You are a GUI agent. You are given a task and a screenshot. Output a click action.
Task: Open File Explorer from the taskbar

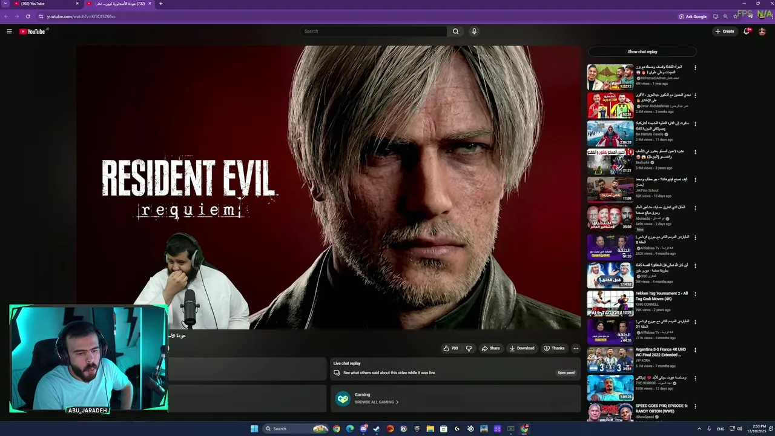click(x=430, y=429)
